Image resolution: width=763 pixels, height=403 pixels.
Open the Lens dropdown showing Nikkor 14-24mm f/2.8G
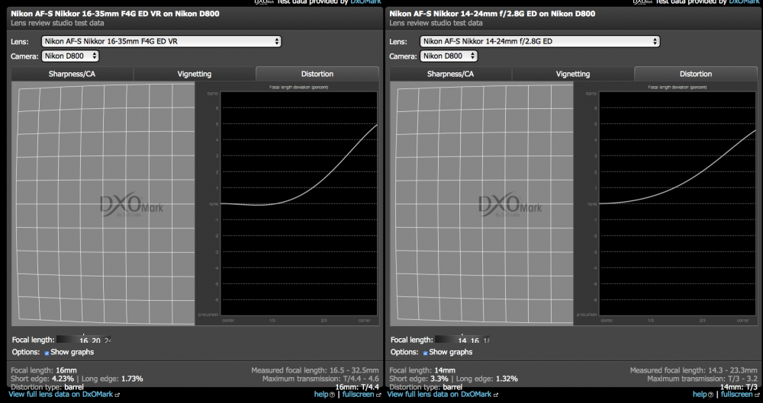pyautogui.click(x=539, y=41)
